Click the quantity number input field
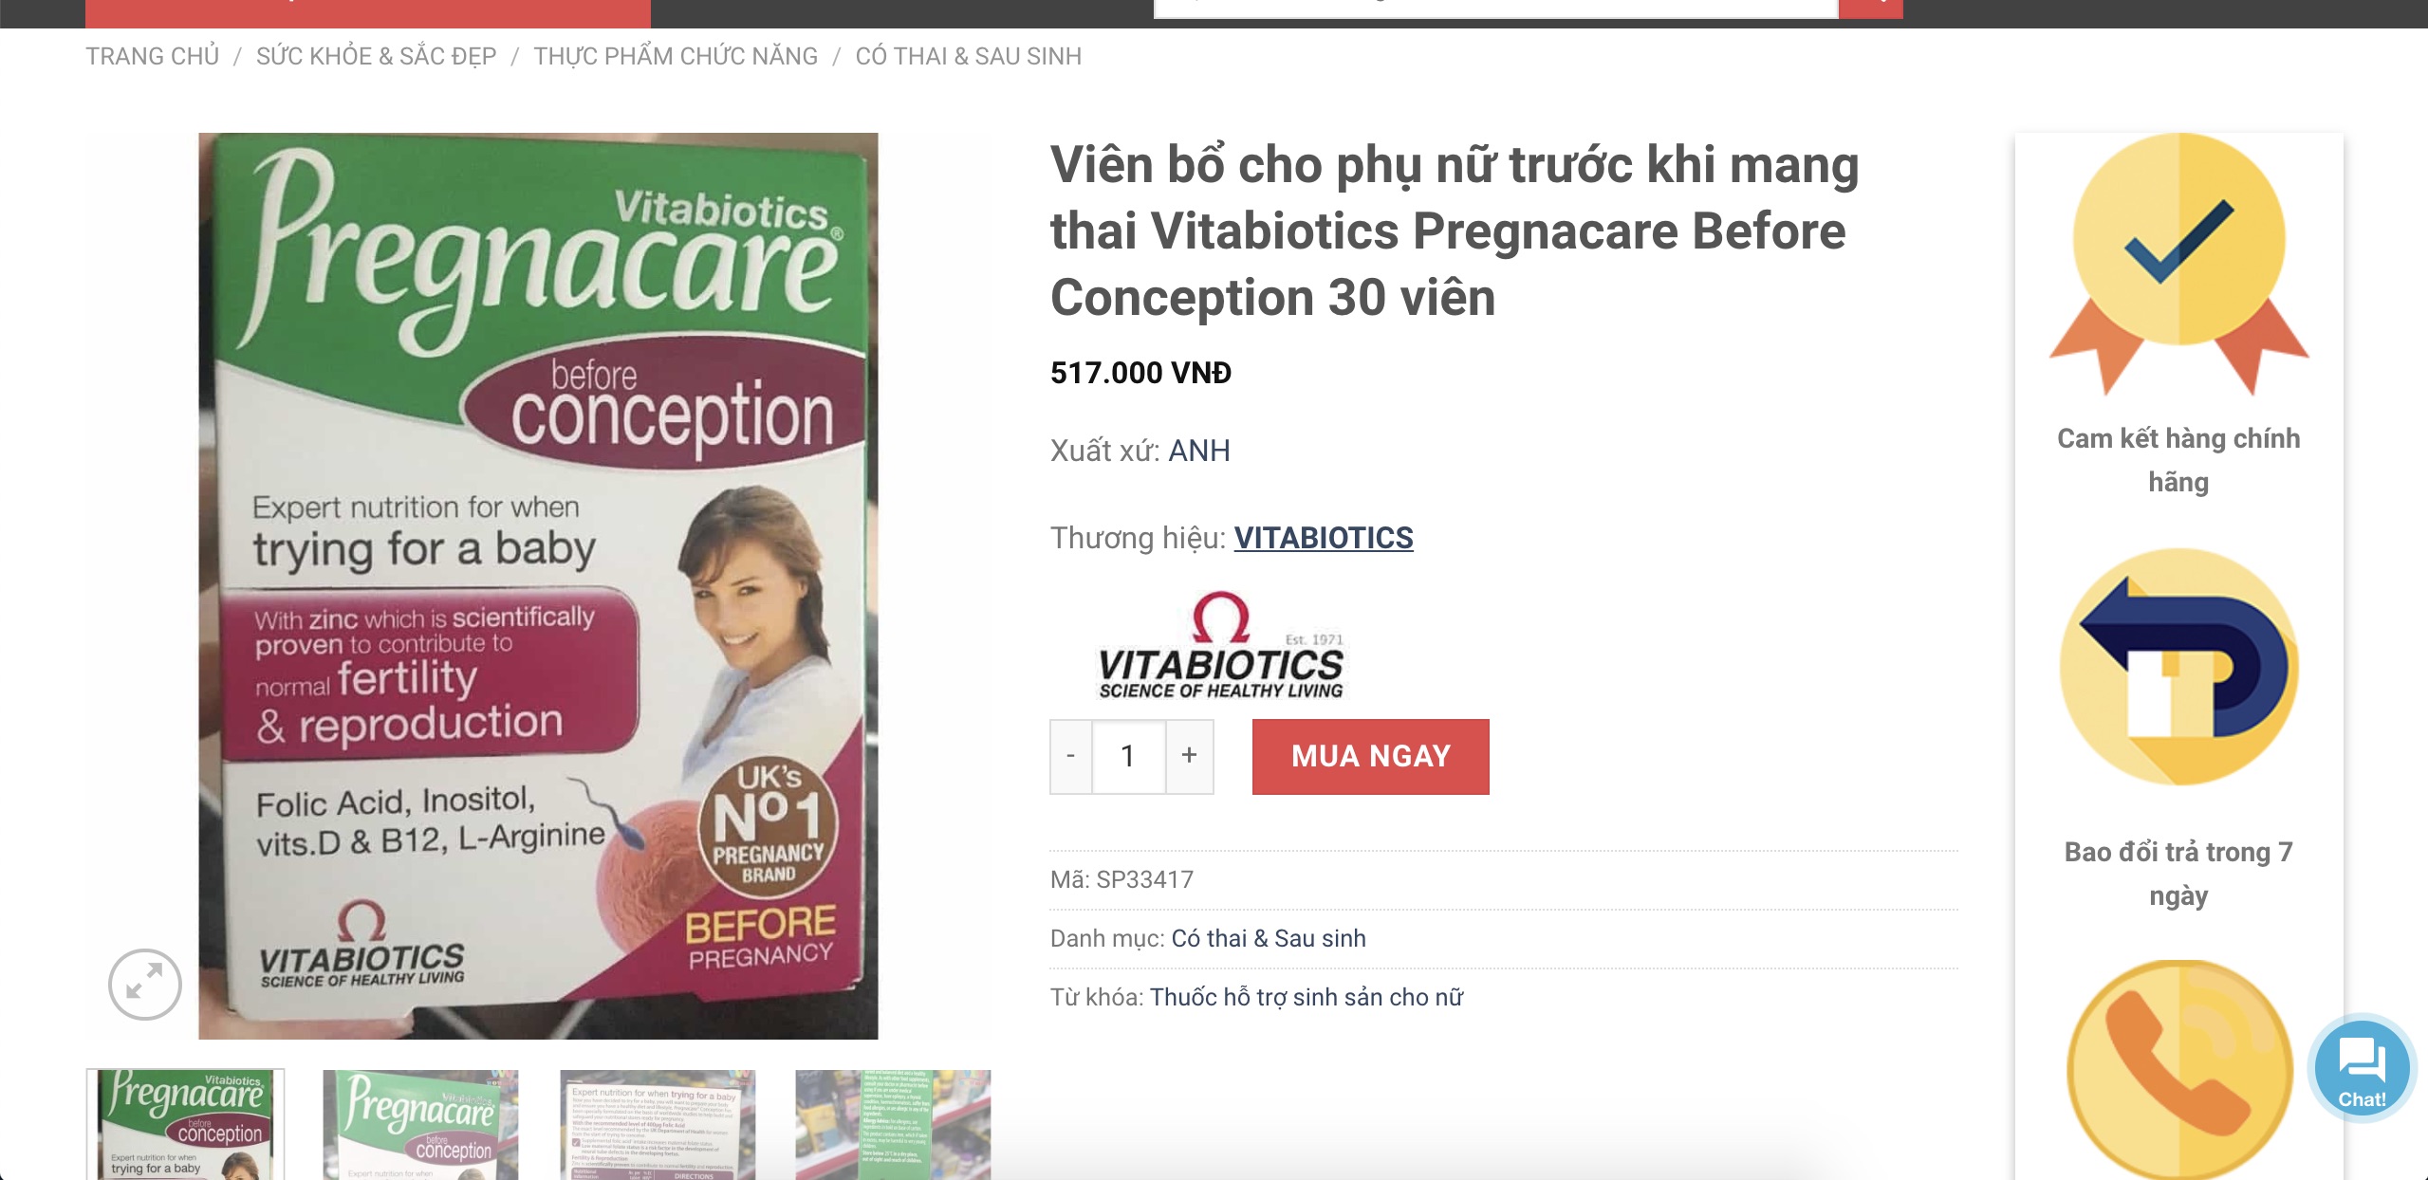This screenshot has height=1180, width=2428. point(1129,756)
